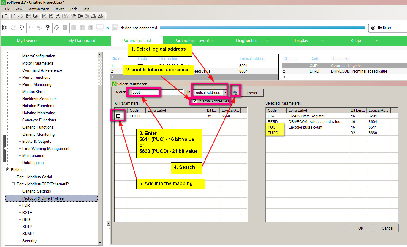The height and width of the screenshot is (247, 407).
Task: Open the View menu
Action: click(19, 9)
